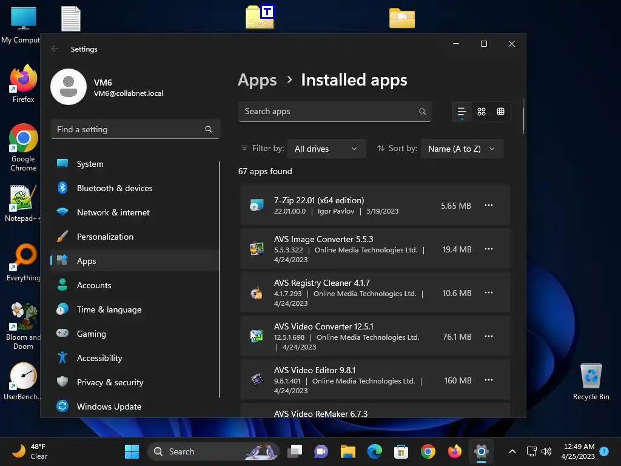Screen dimensions: 621x466
Task: Show hidden system tray icons
Action: [x=512, y=451]
